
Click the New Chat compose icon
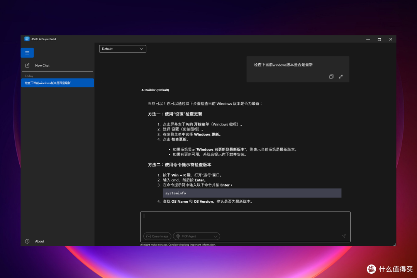27,65
